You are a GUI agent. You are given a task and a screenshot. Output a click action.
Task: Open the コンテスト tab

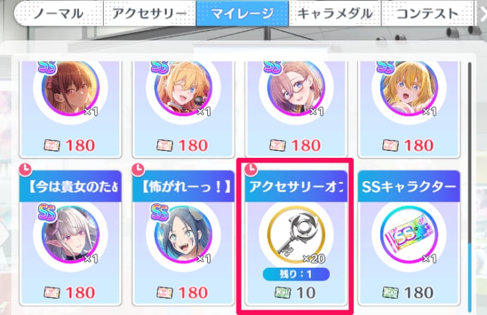click(427, 13)
